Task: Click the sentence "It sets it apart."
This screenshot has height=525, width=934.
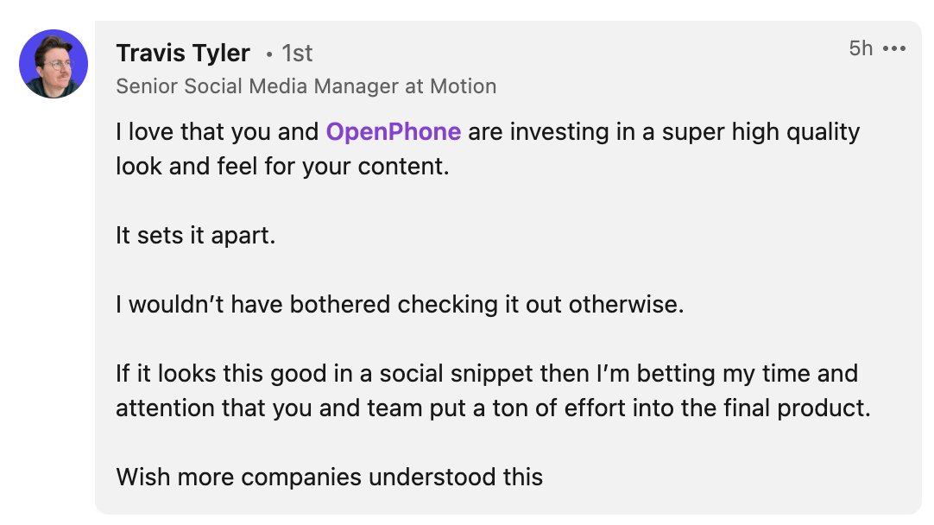Action: 195,236
